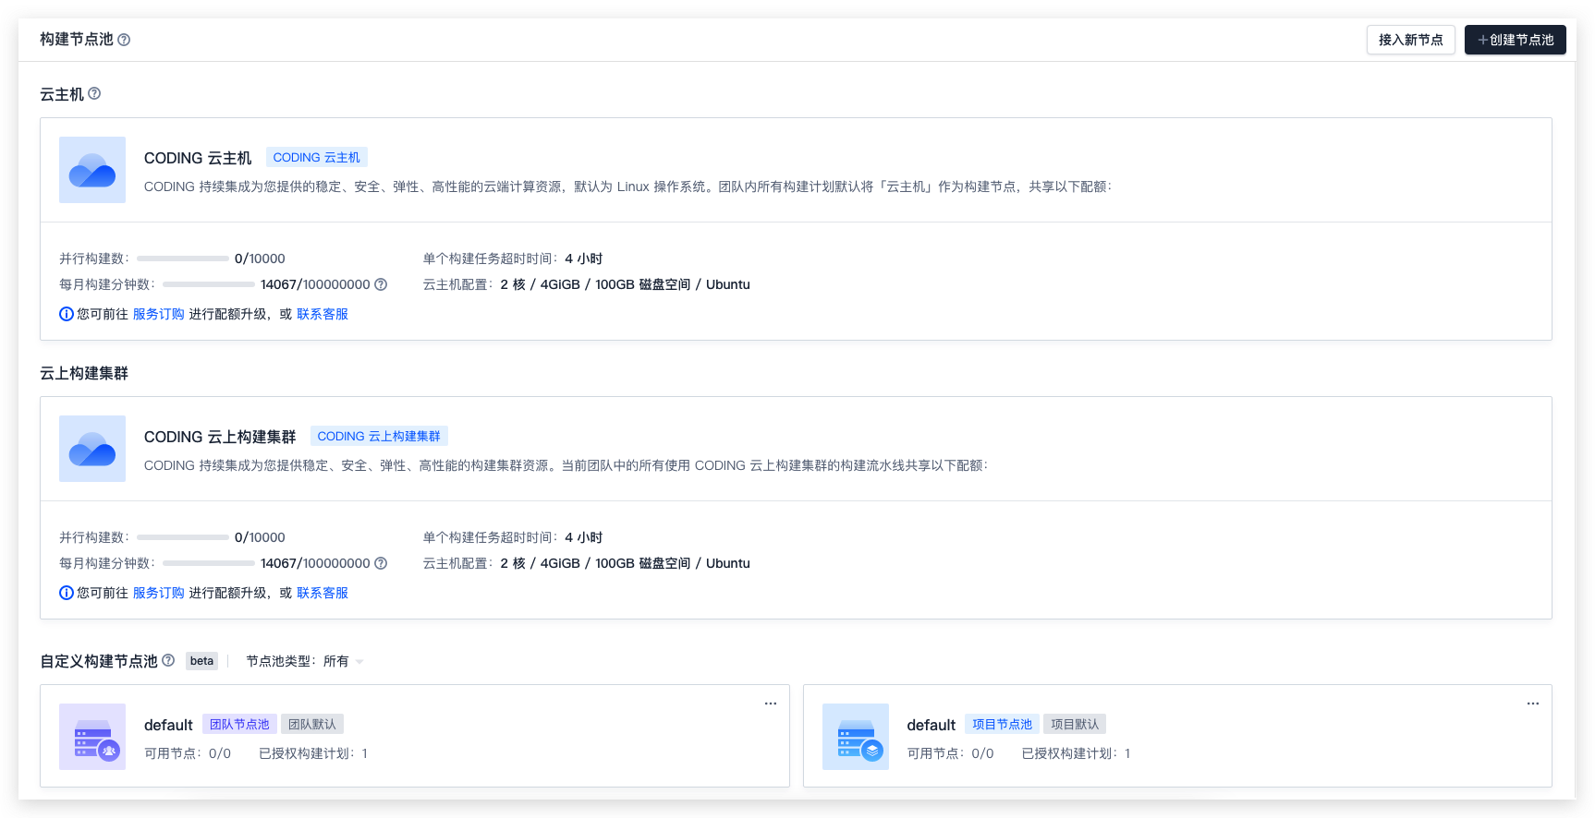This screenshot has height=818, width=1595.
Task: Expand the 节点池类型 所有 dropdown
Action: click(x=345, y=661)
